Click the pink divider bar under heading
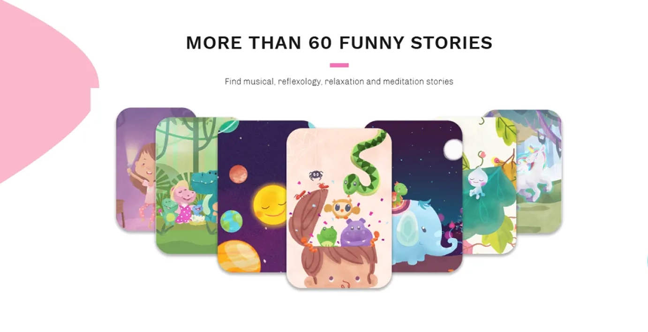648x332 pixels. [x=339, y=65]
